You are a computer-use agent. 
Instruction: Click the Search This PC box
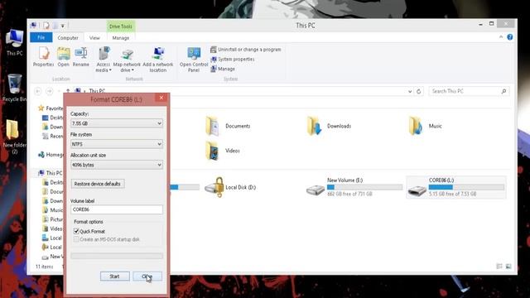click(x=469, y=91)
